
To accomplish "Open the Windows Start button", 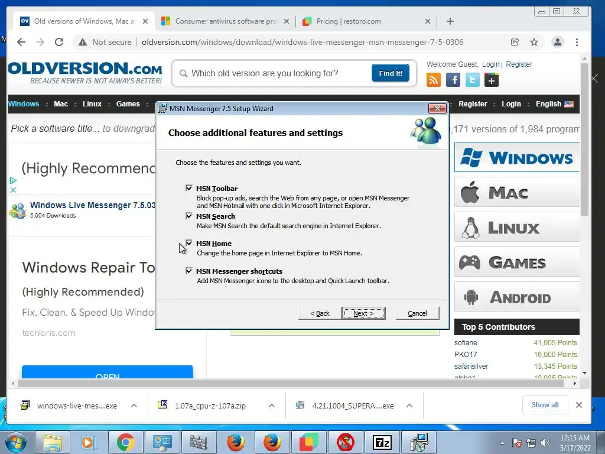I will (15, 442).
